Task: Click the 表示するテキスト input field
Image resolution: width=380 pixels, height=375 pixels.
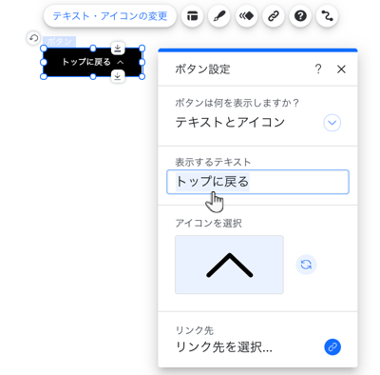Action: [257, 182]
